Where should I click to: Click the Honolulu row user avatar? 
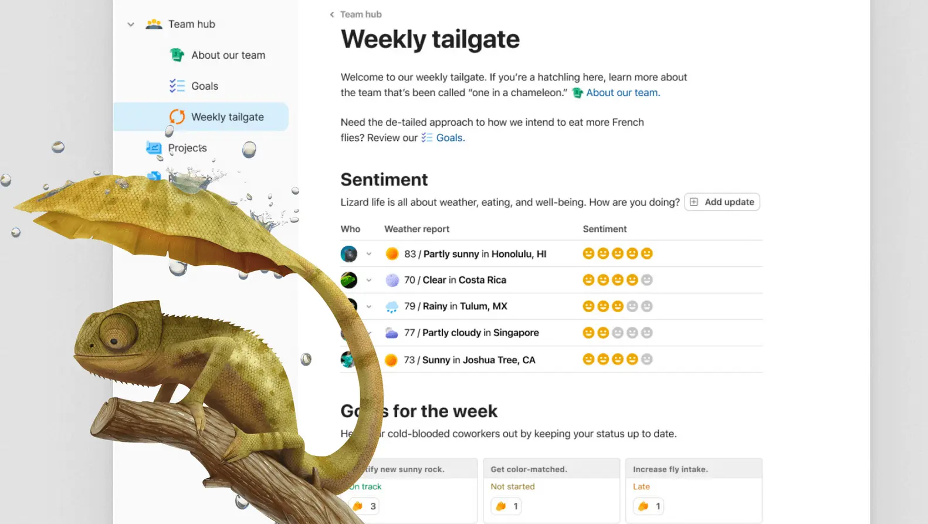[x=349, y=254]
